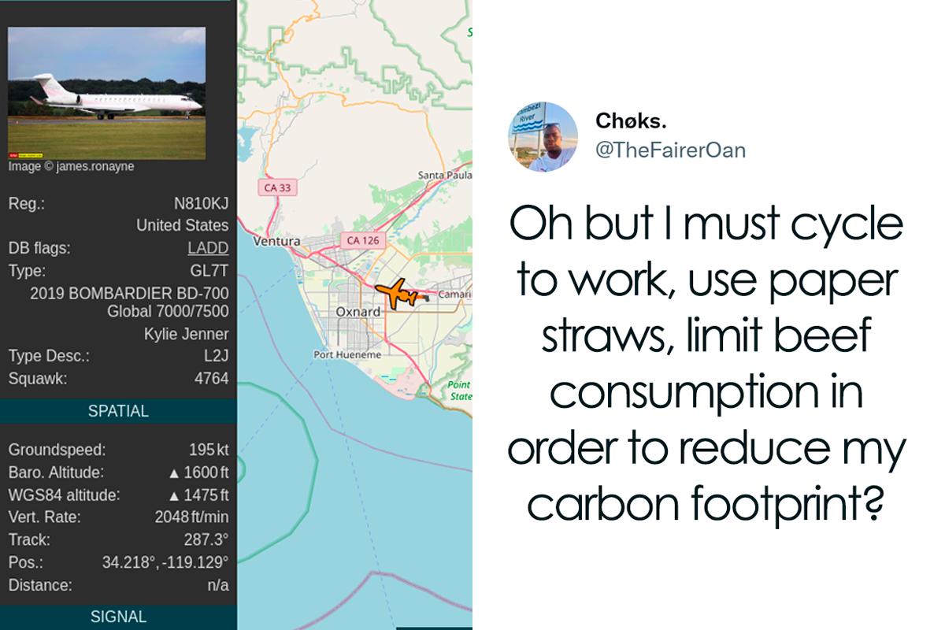This screenshot has height=630, width=945.
Task: Click the CA 33 highway shield
Action: (277, 188)
